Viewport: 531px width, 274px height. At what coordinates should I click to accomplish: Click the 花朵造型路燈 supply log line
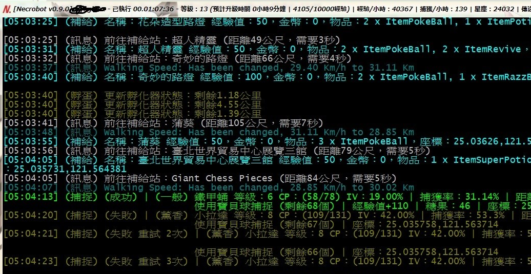[x=256, y=22]
